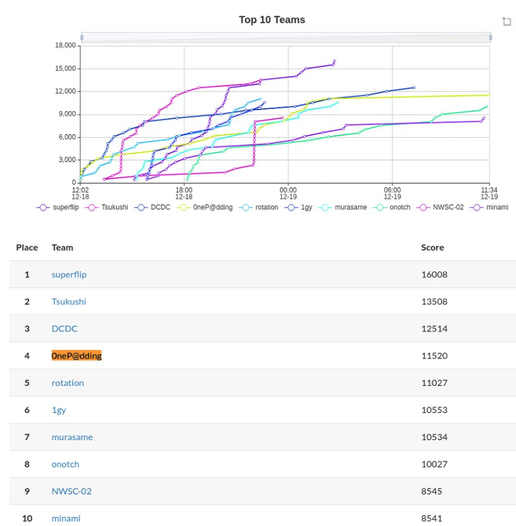Select the score 10534 for murasame
516x526 pixels.
(434, 437)
